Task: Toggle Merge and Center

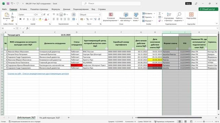Action: pyautogui.click(x=74, y=19)
